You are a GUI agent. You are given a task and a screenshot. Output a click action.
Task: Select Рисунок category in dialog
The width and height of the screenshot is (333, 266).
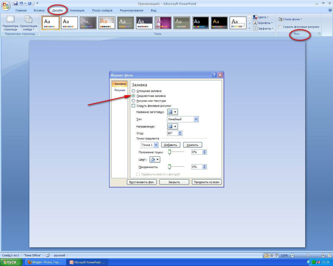point(120,90)
